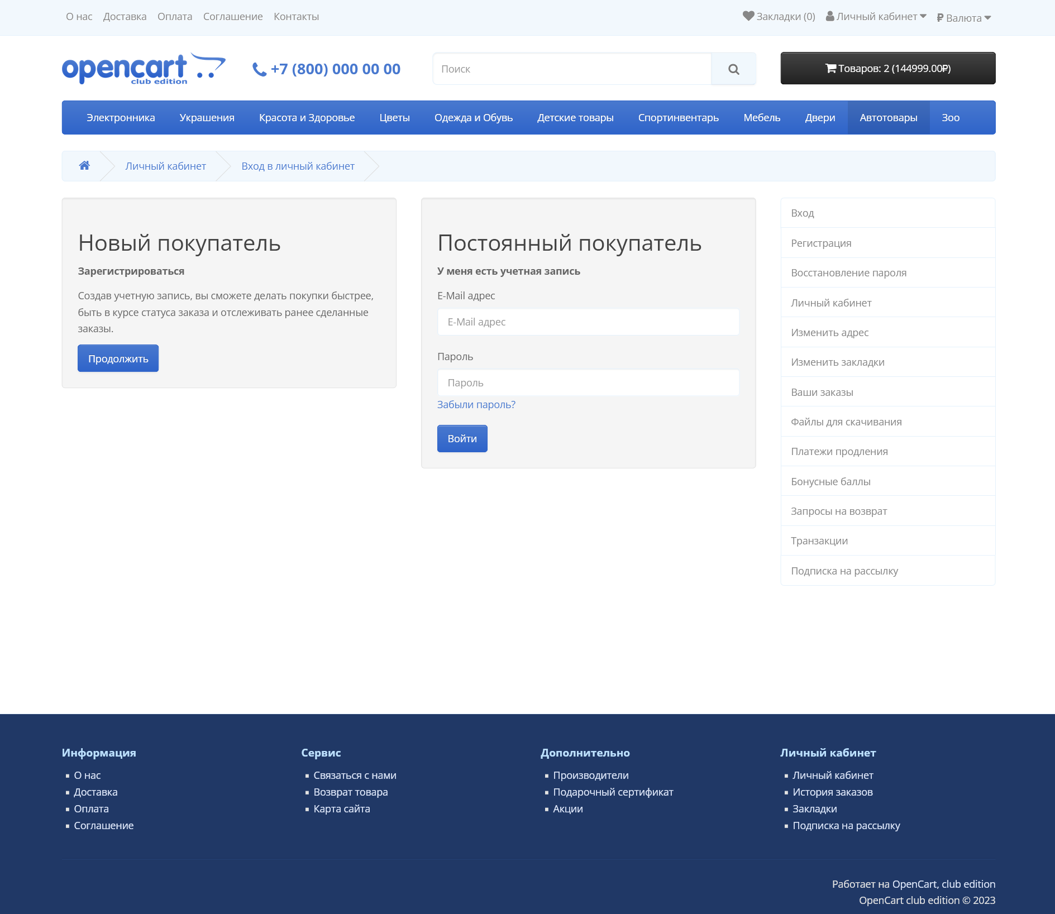The width and height of the screenshot is (1055, 914).
Task: Click the home icon in breadcrumb
Action: (x=84, y=166)
